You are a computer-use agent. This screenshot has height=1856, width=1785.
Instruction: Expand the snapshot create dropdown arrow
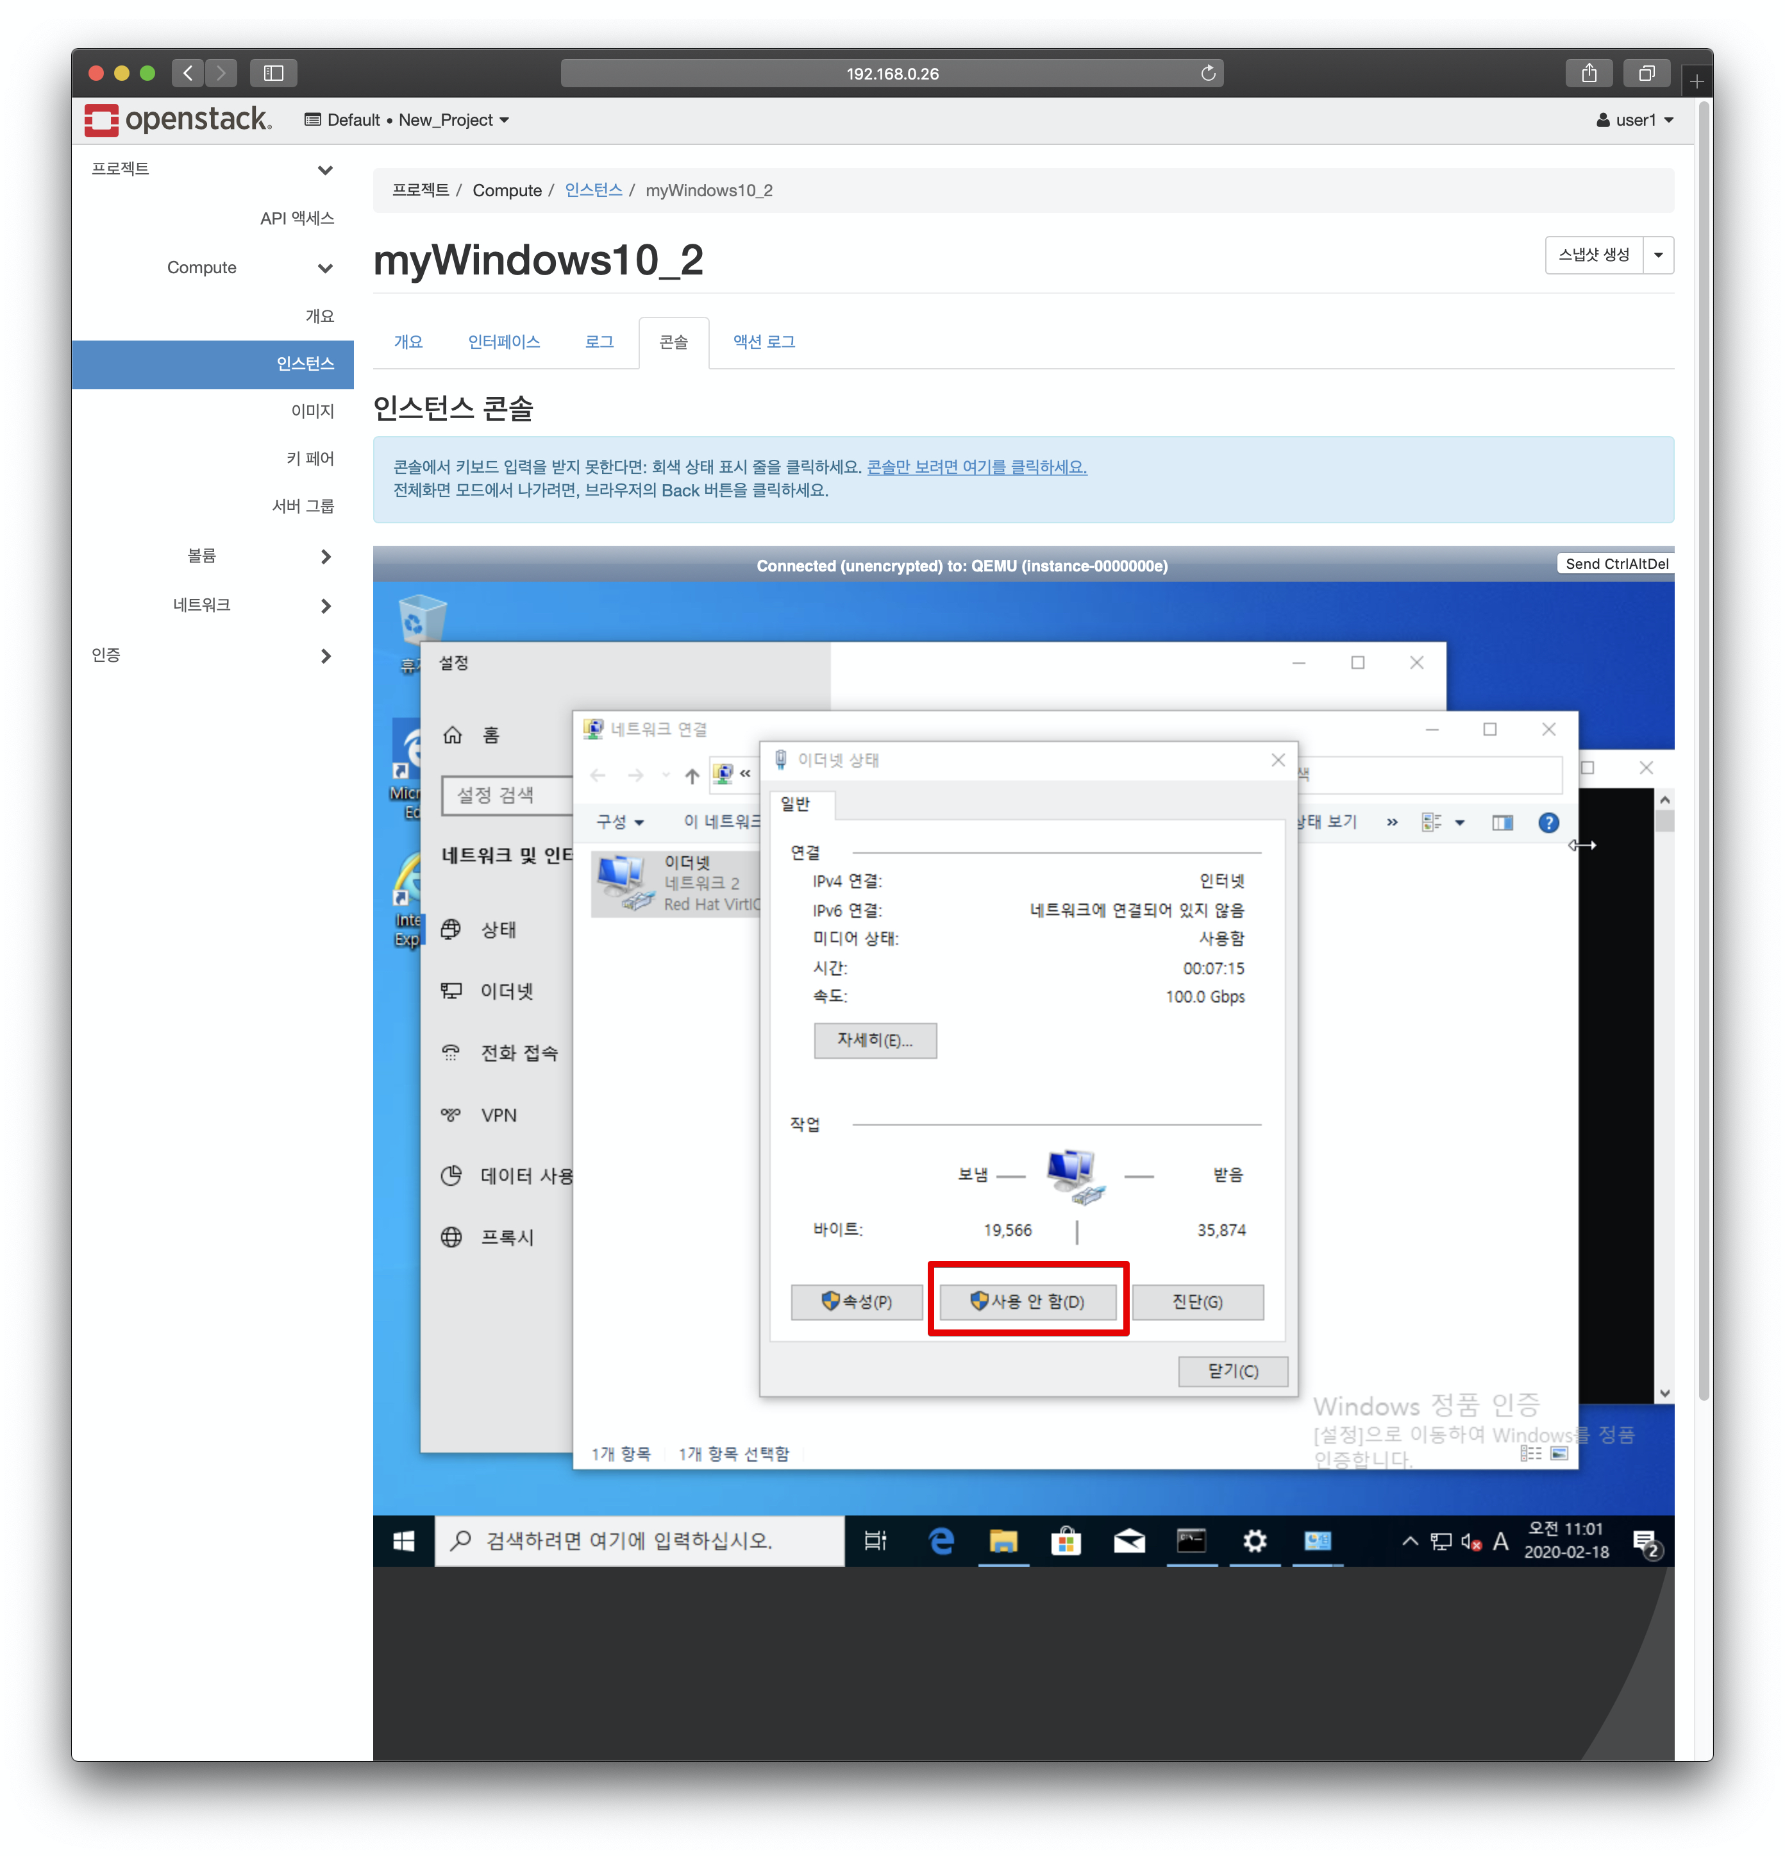(x=1658, y=256)
